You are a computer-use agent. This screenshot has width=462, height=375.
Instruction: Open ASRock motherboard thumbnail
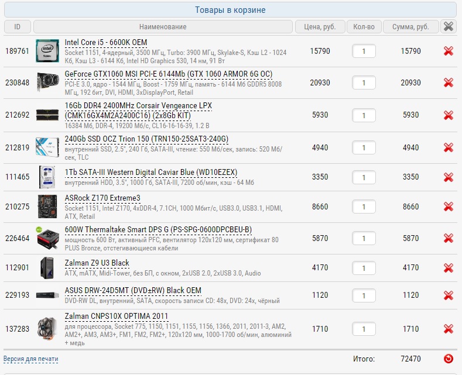pos(47,207)
